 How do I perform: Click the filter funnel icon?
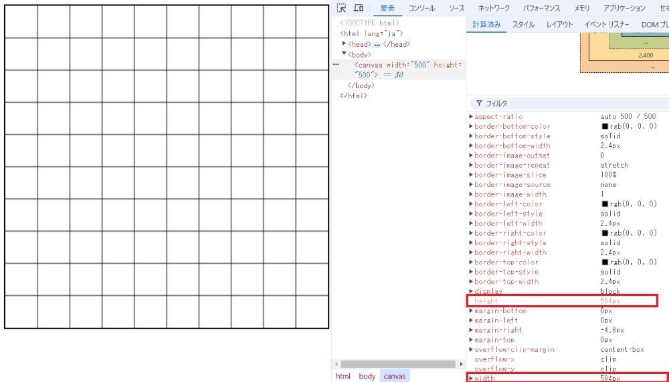coord(479,104)
